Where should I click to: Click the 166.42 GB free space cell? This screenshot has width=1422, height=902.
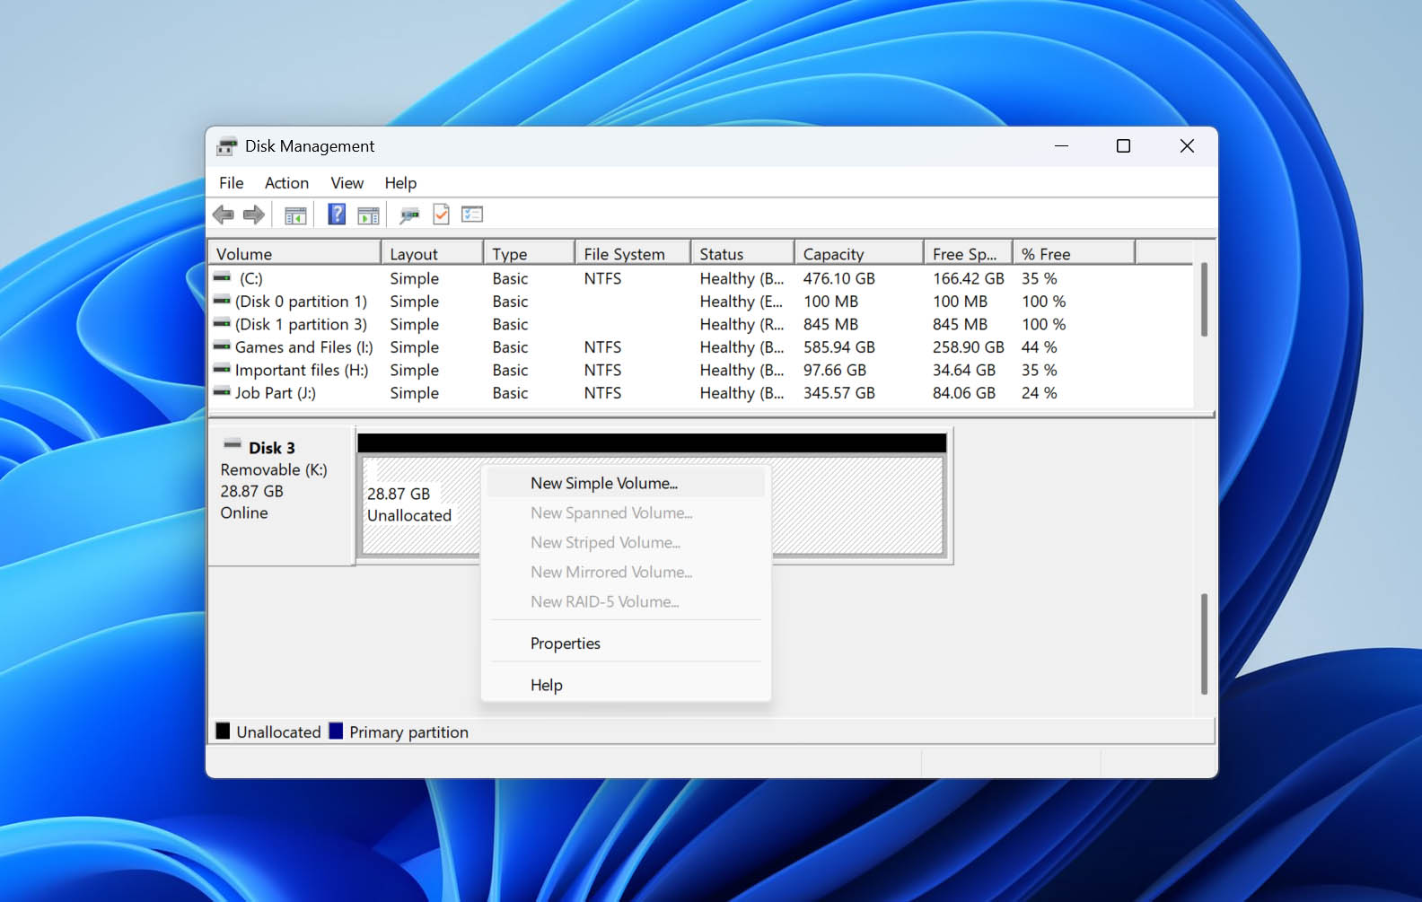tap(969, 278)
